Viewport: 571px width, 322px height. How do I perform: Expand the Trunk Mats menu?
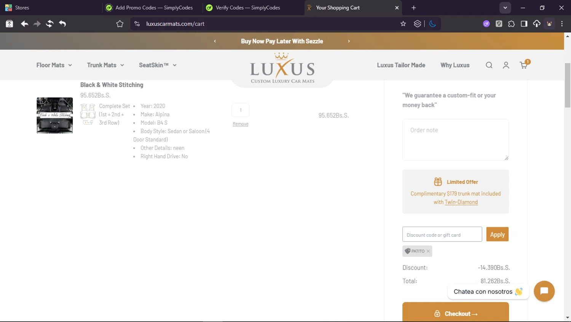tap(105, 65)
